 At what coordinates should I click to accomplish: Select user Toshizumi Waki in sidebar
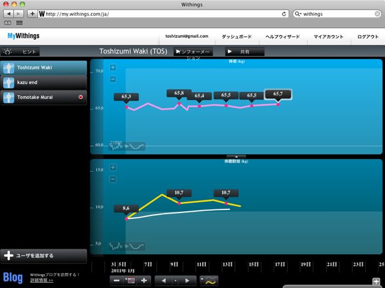tap(43, 68)
